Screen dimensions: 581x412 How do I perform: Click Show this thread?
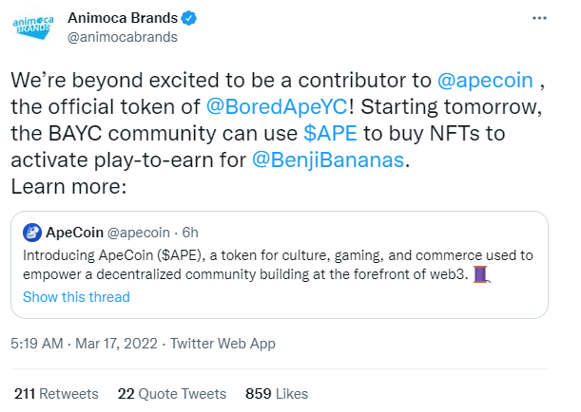coord(76,297)
